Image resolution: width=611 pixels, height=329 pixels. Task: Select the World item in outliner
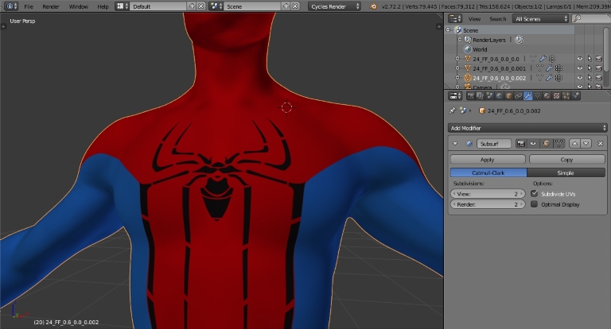click(x=480, y=49)
